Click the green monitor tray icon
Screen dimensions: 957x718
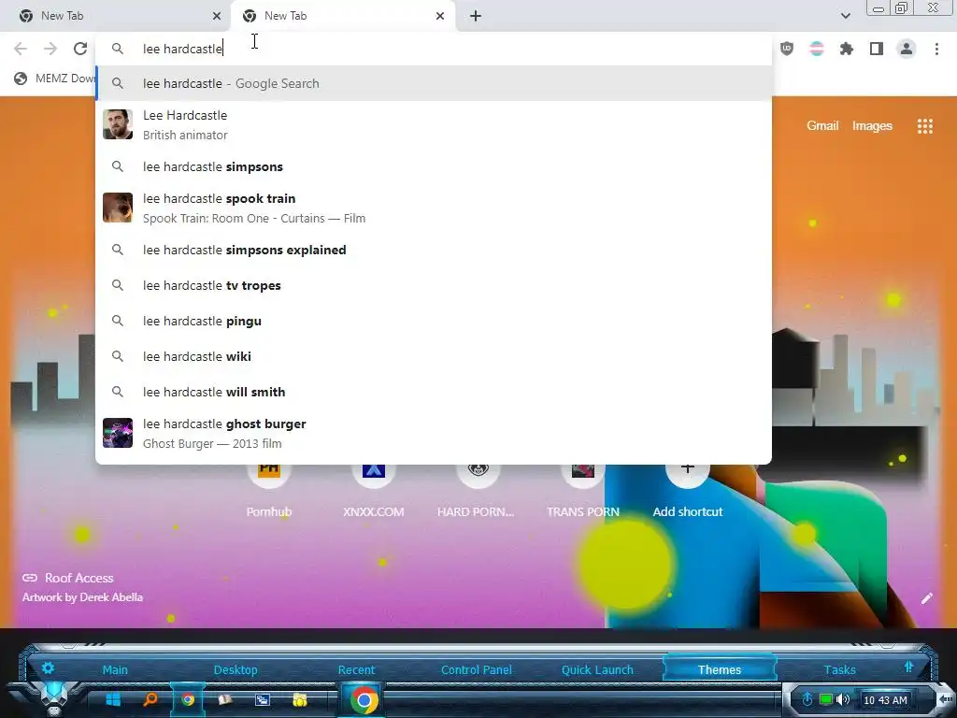pos(826,699)
